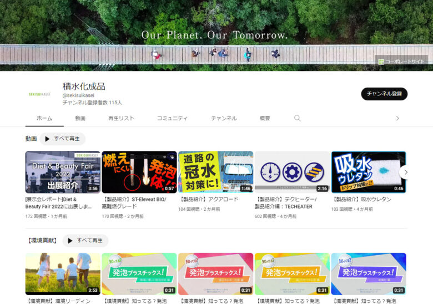Play all in the 動画 section
The width and height of the screenshot is (433, 304).
click(x=63, y=139)
